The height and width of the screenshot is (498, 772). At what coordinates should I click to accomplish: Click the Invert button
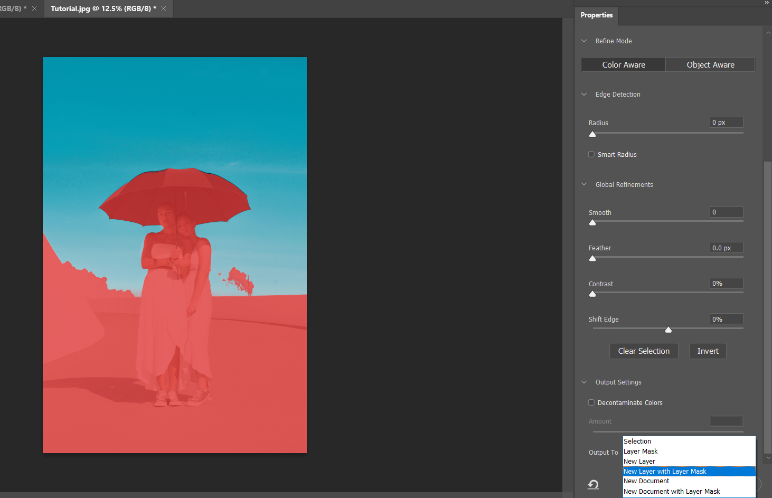708,351
